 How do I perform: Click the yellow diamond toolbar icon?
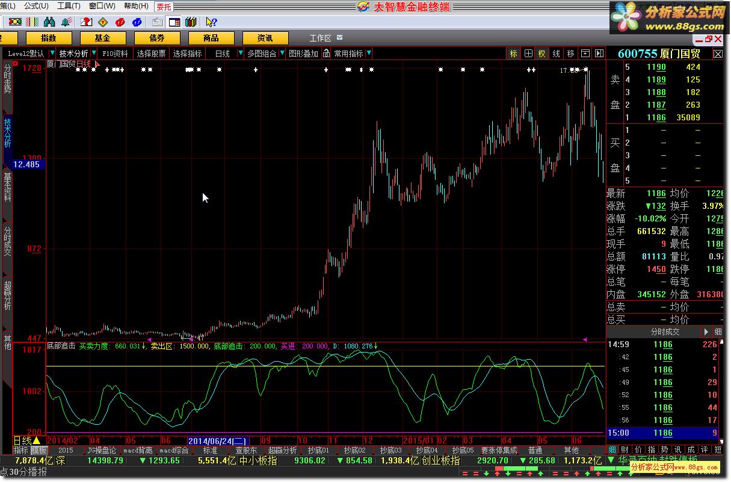point(102,22)
